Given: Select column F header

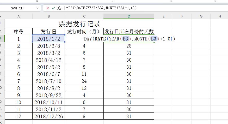Looking at the screenshot, I should [x=182, y=16].
